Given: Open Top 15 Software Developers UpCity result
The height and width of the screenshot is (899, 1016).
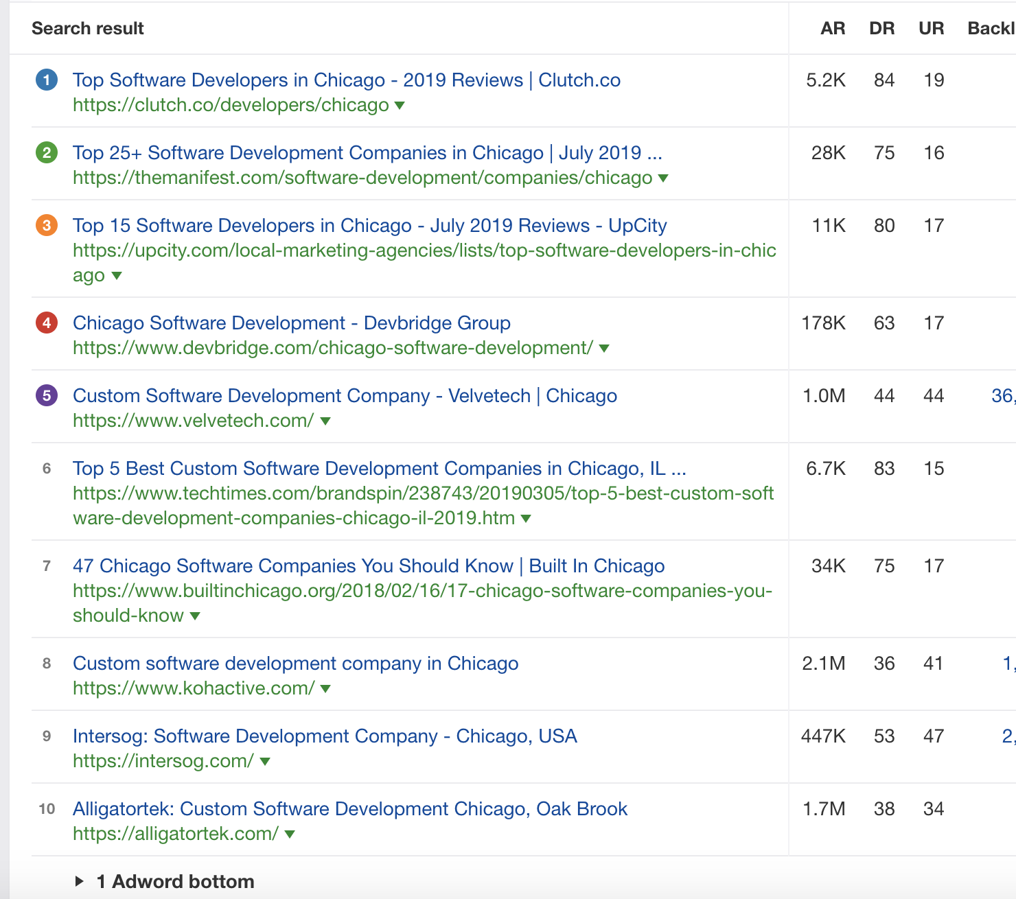Looking at the screenshot, I should click(x=370, y=226).
